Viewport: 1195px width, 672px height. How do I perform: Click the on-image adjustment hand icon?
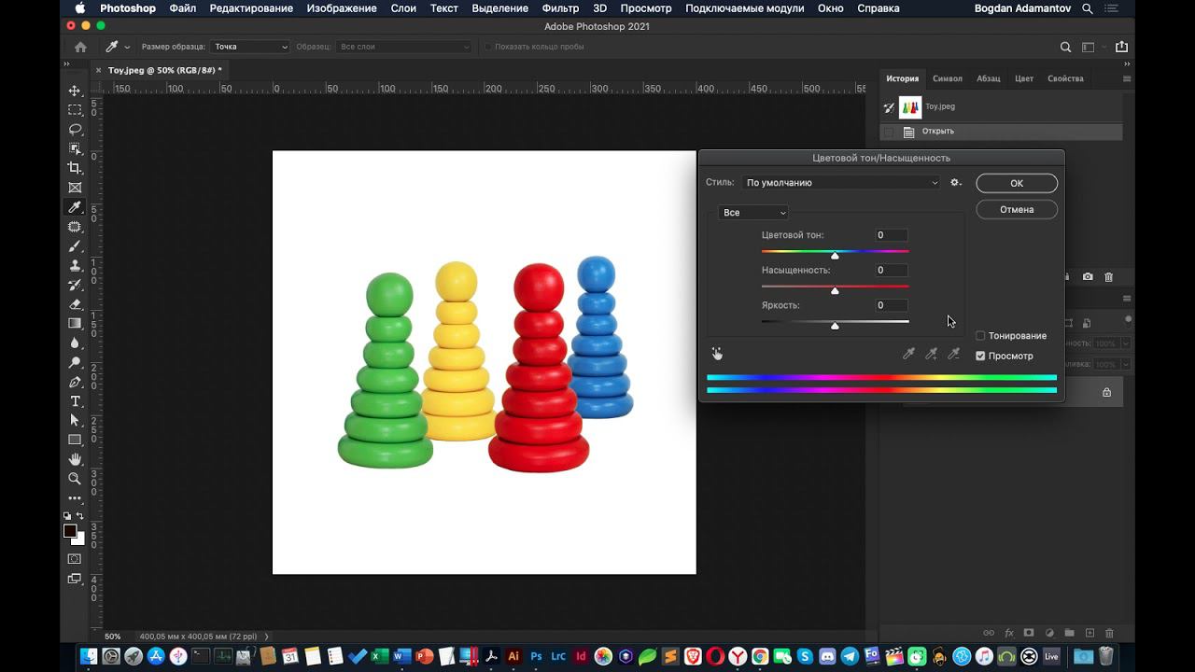coord(717,354)
